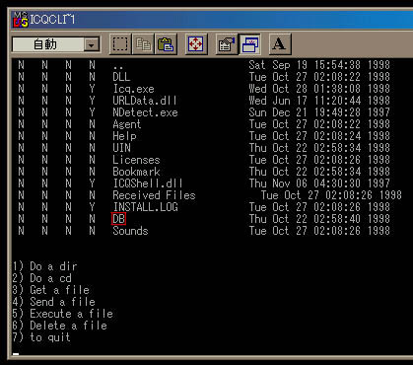
Task: Click the Font 'A' toolbar button
Action: tap(280, 44)
